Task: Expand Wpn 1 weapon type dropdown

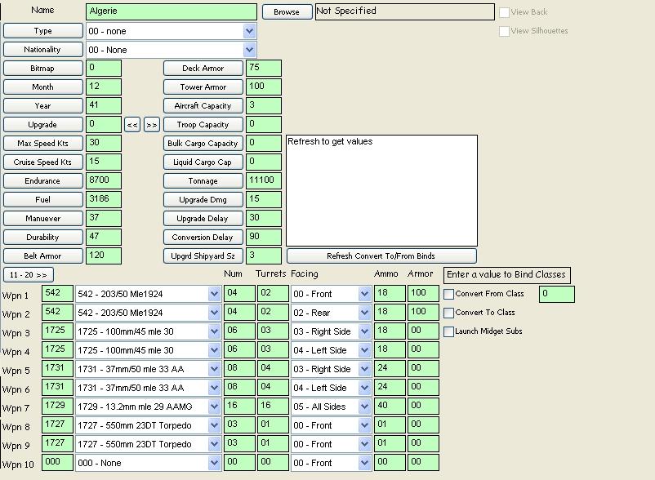Action: point(214,294)
